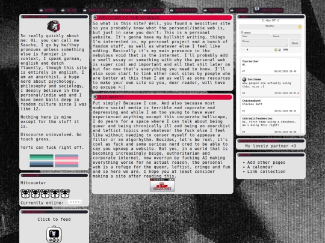
Task: Focus the shoutbox Name field
Action: [x=256, y=37]
